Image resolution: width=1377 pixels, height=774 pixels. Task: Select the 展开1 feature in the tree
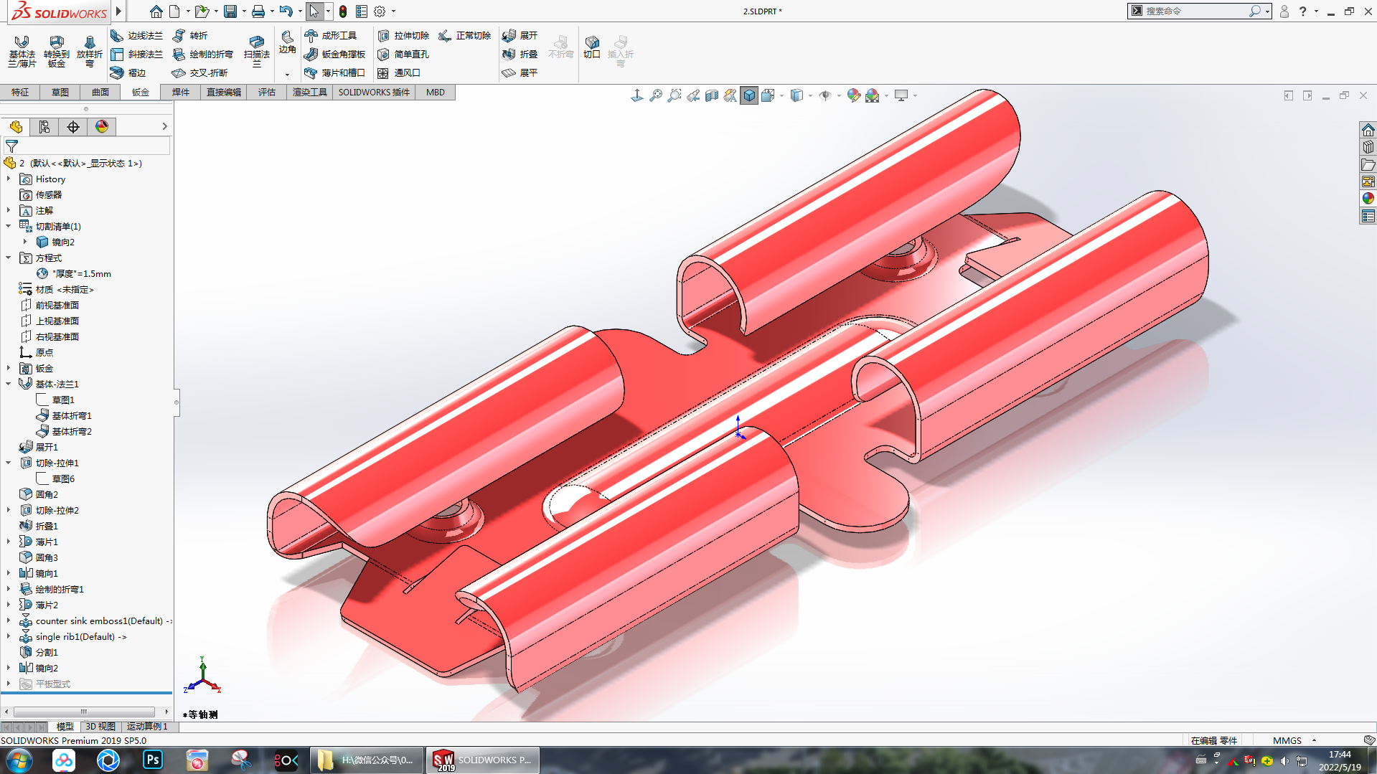(39, 447)
